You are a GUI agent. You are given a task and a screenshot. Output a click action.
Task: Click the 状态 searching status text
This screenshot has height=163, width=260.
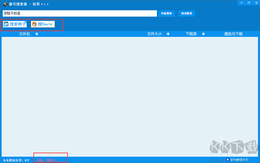(x=49, y=160)
